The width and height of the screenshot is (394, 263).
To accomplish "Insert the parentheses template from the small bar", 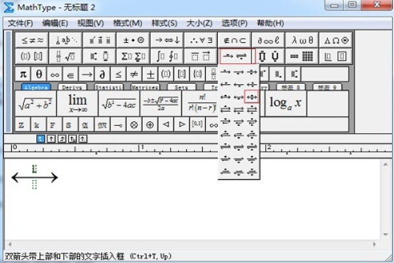I will pos(166,74).
